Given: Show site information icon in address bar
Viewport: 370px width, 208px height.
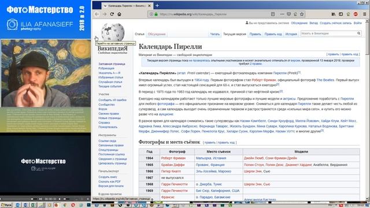Looking at the screenshot, I should click(x=151, y=14).
